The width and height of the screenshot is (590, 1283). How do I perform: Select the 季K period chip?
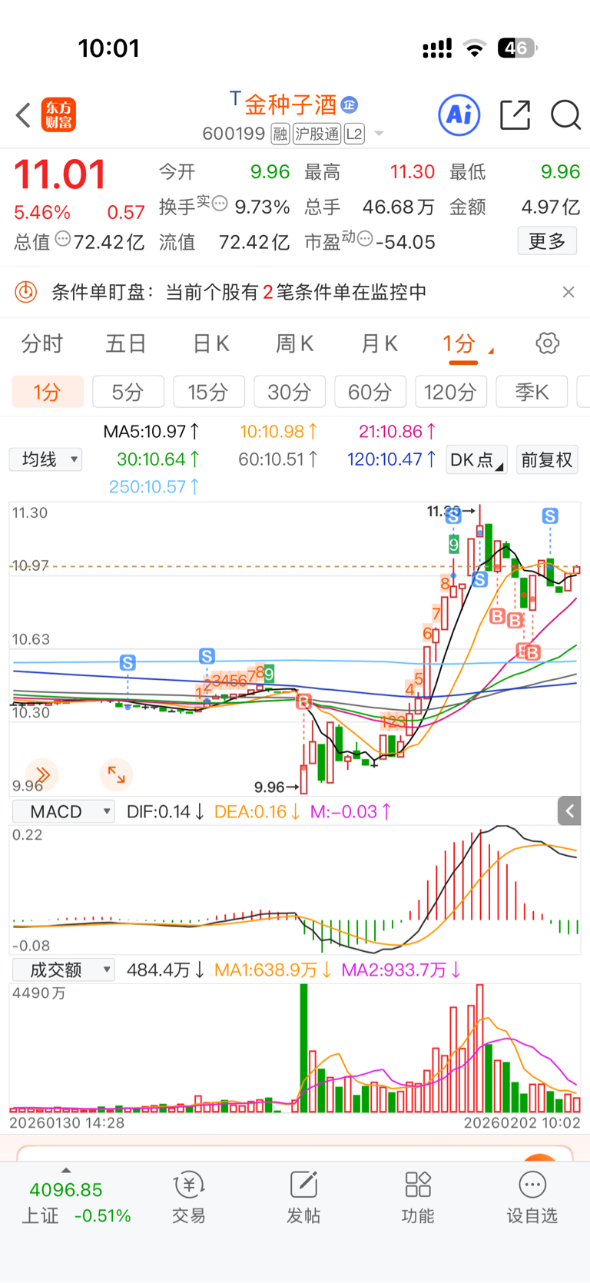tap(532, 392)
